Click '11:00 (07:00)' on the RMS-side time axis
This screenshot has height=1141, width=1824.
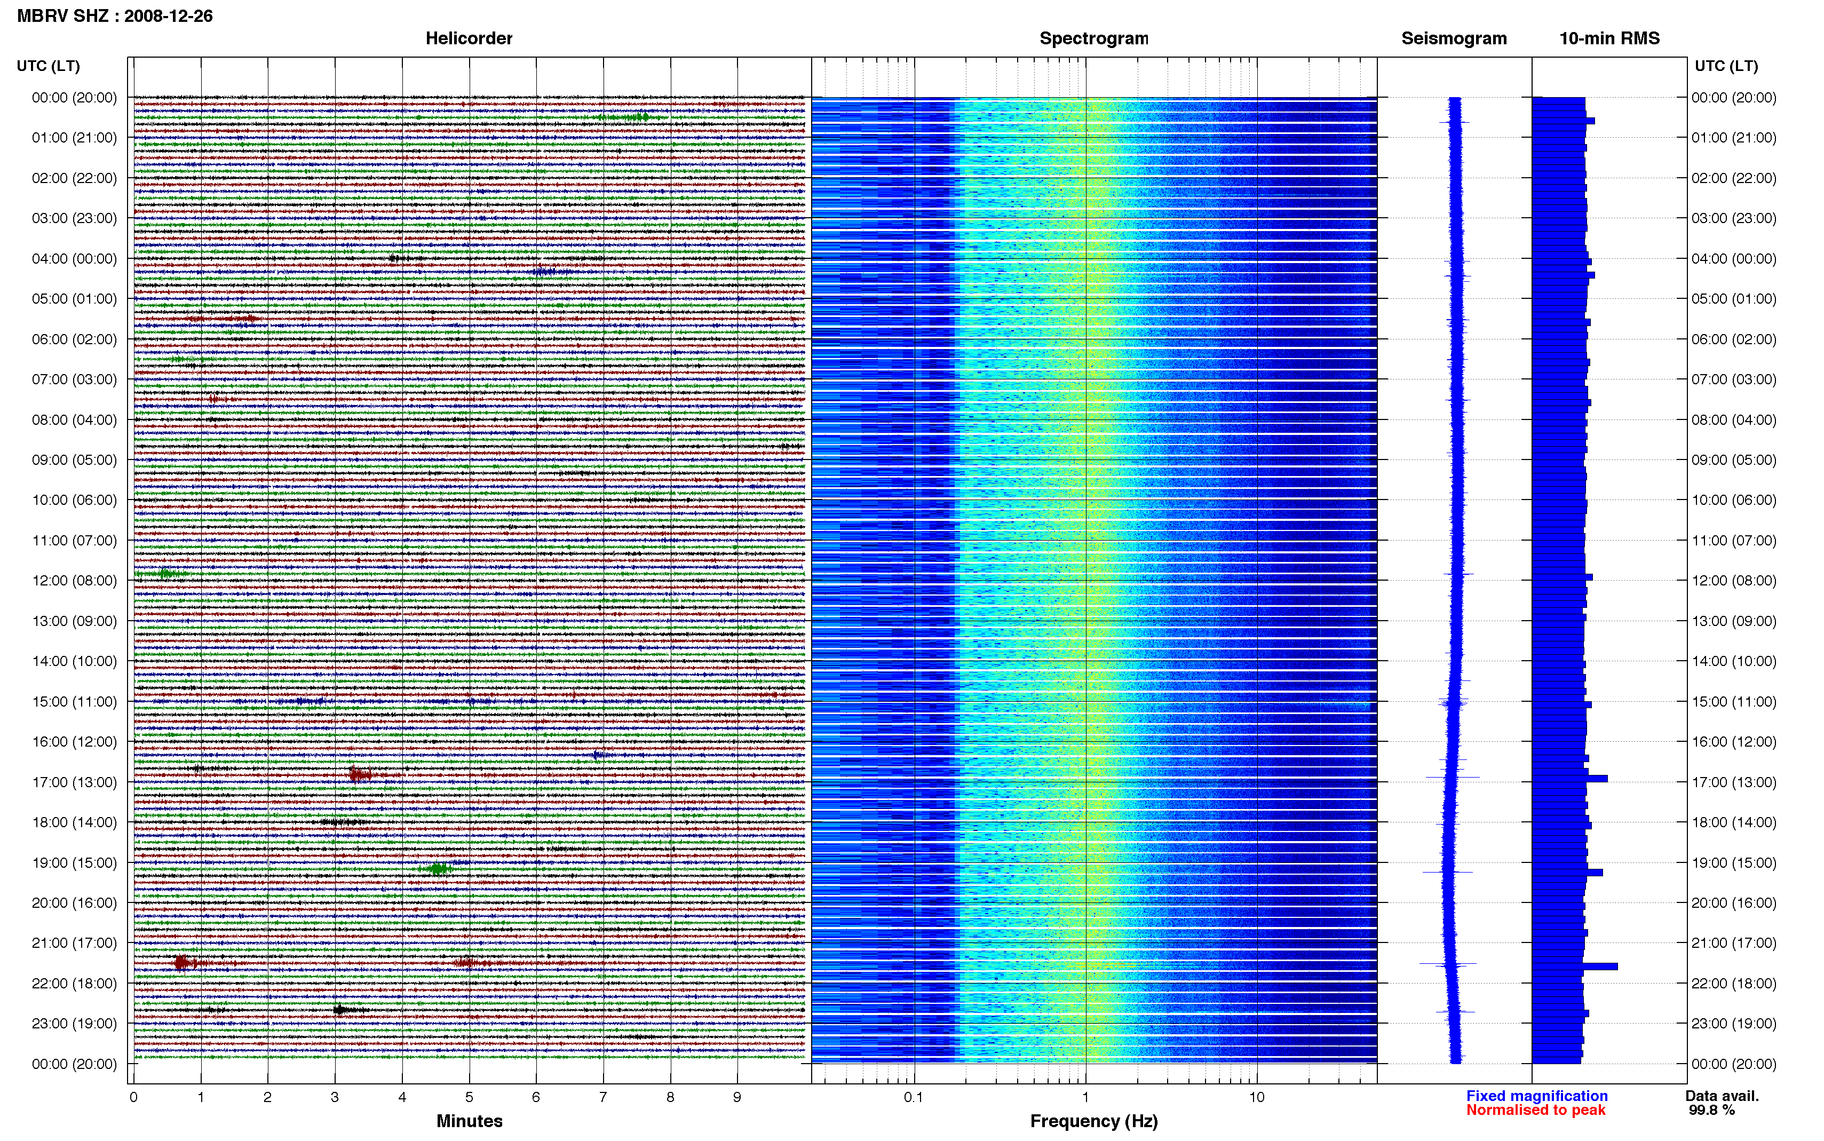pos(1733,540)
